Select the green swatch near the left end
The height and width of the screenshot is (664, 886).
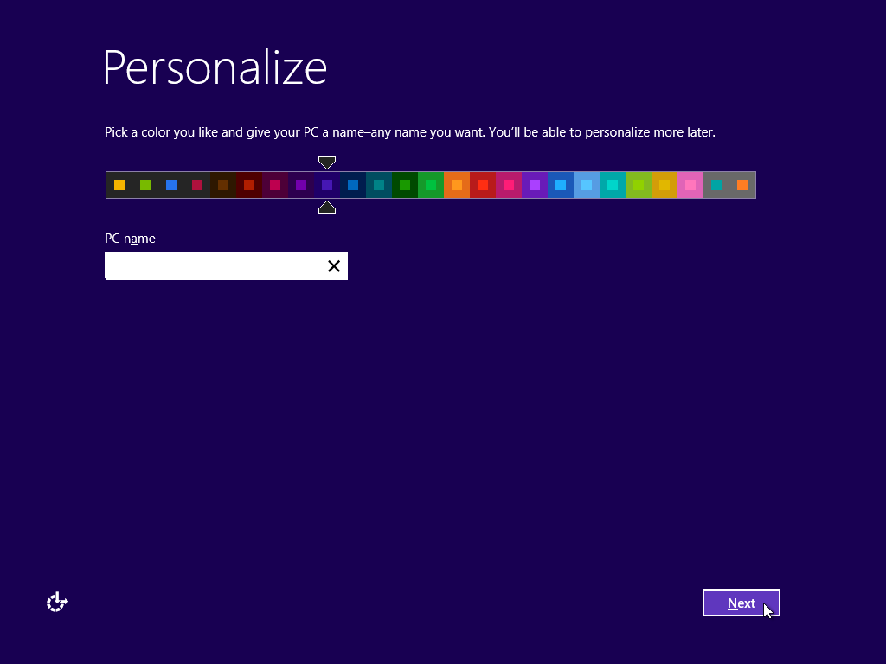(x=145, y=184)
